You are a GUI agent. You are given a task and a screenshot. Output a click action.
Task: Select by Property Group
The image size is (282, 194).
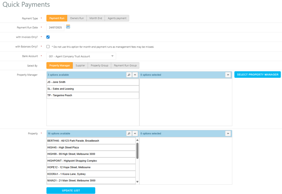coord(99,66)
